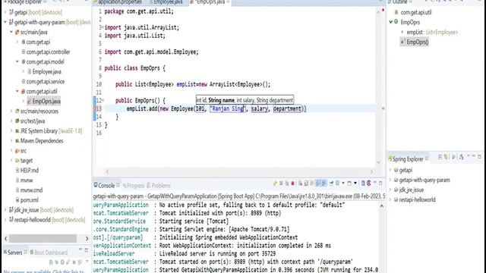Select EmpOprs() constructor in Outline
Screen dimensions: 486x273
tap(417, 42)
